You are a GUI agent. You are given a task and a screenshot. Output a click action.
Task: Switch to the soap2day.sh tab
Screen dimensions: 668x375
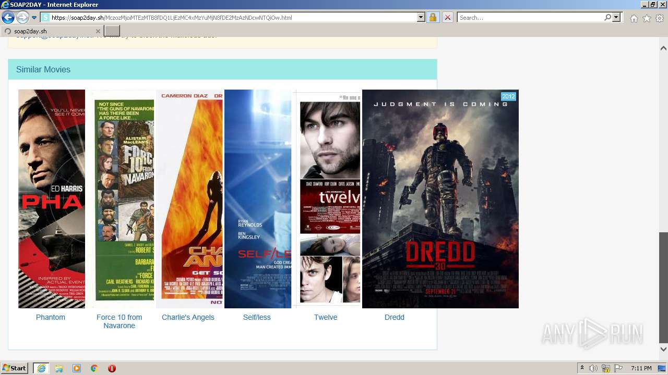click(51, 31)
